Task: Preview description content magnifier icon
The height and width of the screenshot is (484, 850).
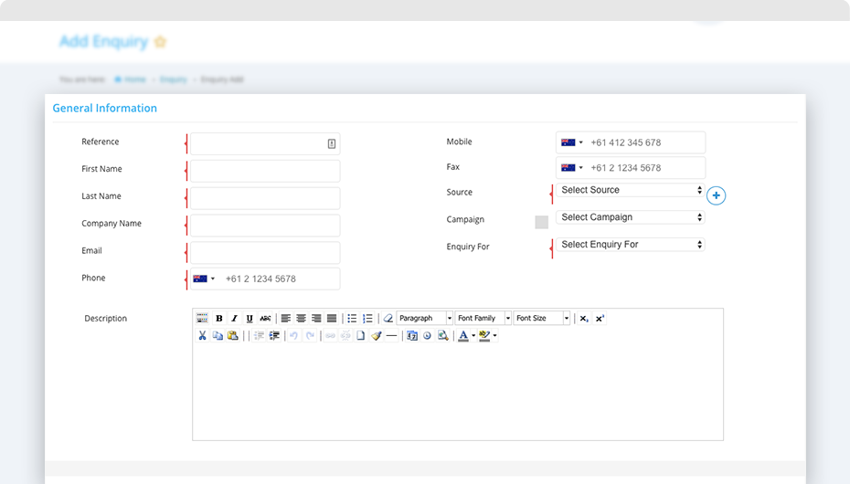Action: tap(443, 336)
